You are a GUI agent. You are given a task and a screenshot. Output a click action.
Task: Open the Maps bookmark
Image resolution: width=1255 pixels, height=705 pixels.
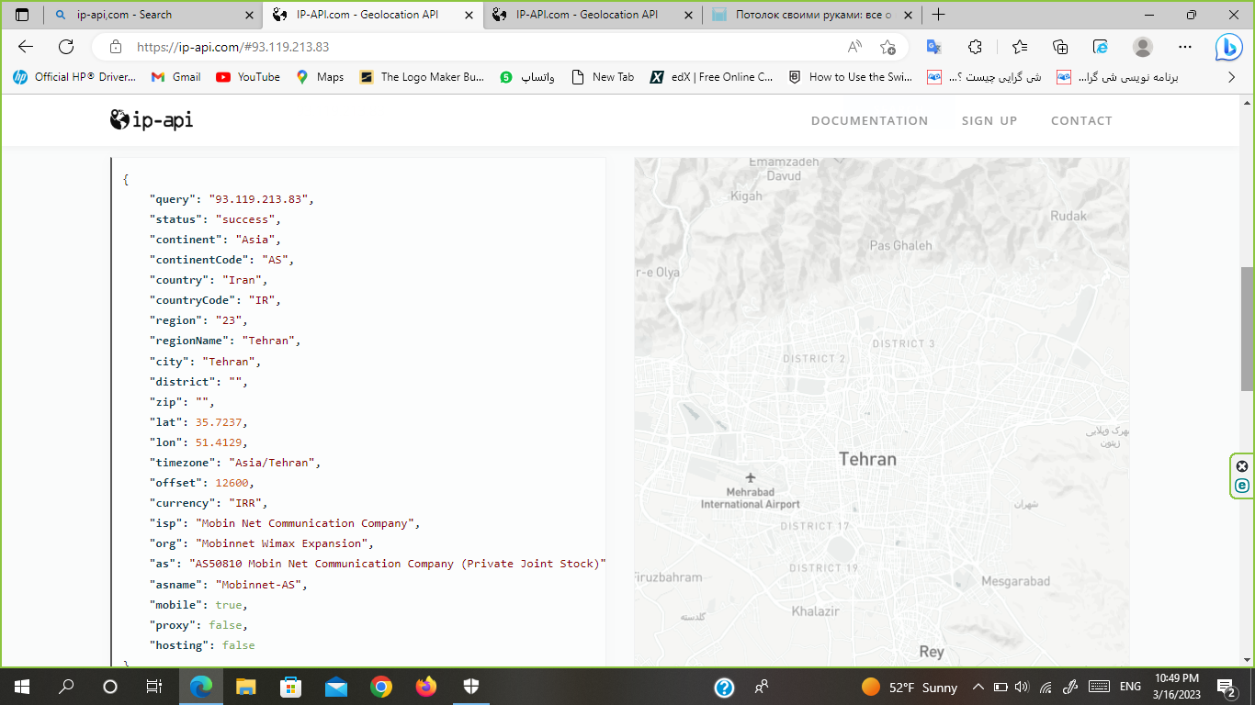point(319,77)
